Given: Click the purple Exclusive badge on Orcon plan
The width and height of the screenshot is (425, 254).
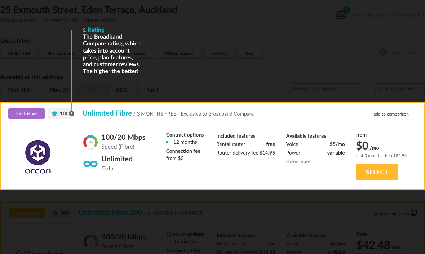Looking at the screenshot, I should pyautogui.click(x=26, y=113).
